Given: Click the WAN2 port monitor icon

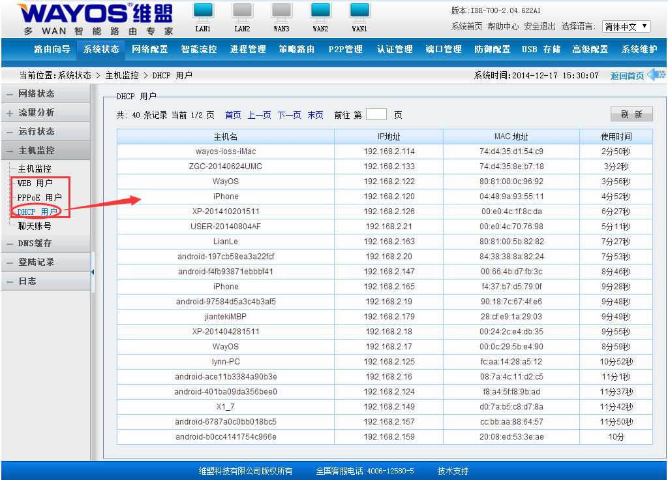Looking at the screenshot, I should tap(320, 13).
